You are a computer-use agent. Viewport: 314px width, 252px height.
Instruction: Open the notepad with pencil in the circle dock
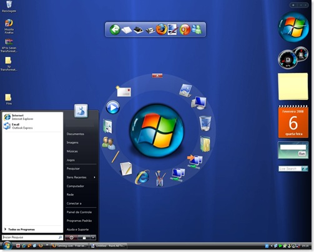click(126, 169)
